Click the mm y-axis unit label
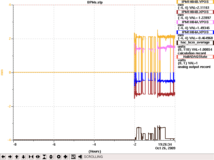Viewport: 214px width, 160px height. (x=2, y=72)
